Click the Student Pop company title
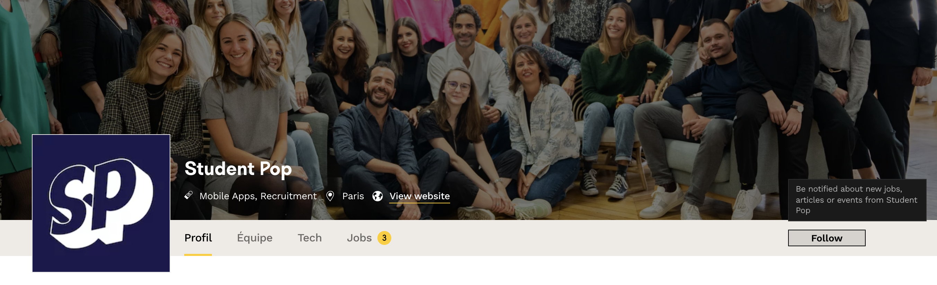The height and width of the screenshot is (285, 937). pos(238,169)
